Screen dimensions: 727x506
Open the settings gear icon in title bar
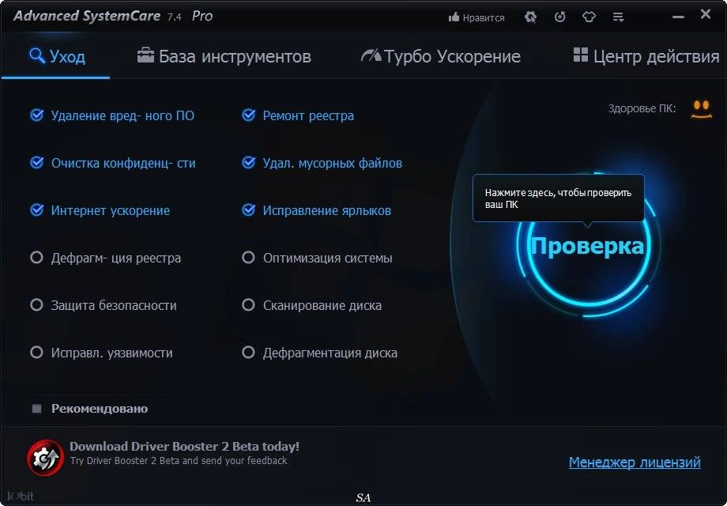[x=530, y=17]
